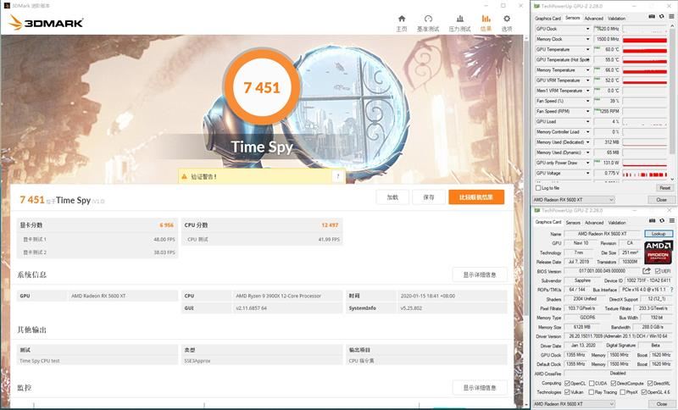Open the Memory Clock sensor dropdown arrow
The height and width of the screenshot is (410, 678).
click(x=587, y=39)
